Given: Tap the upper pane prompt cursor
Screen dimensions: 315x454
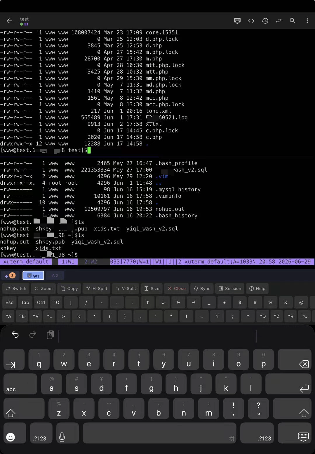Looking at the screenshot, I should click(89, 150).
